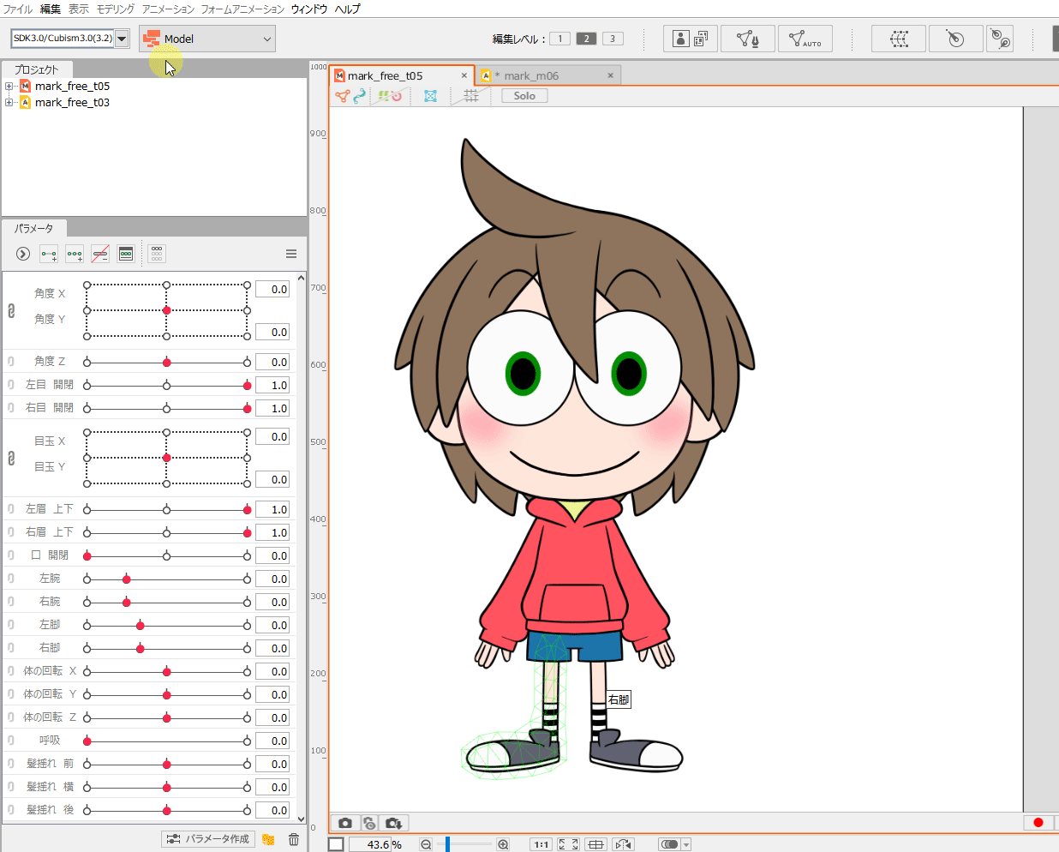This screenshot has height=852, width=1059.
Task: Open the SDK3.0/Cubism3.0 version dropdown
Action: (122, 39)
